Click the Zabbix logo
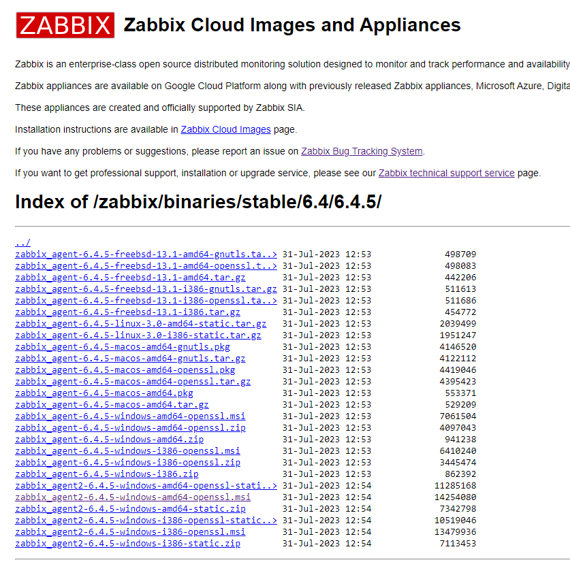570x577 pixels. (65, 24)
